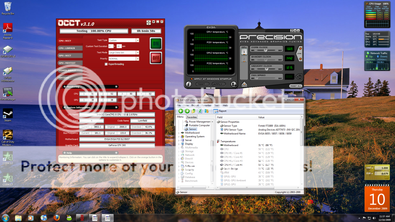Click the OCCT move-window crosshair icon
Screen dimensions: 395x222
(149, 23)
